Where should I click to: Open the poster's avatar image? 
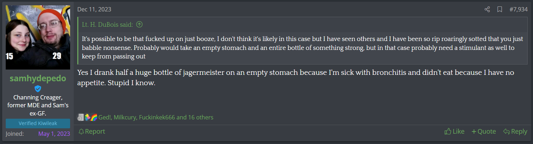point(38,37)
